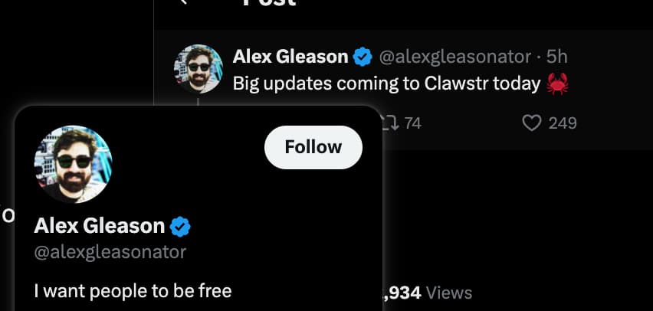
Task: Open Alex Gleason name link in post header
Action: click(x=290, y=57)
